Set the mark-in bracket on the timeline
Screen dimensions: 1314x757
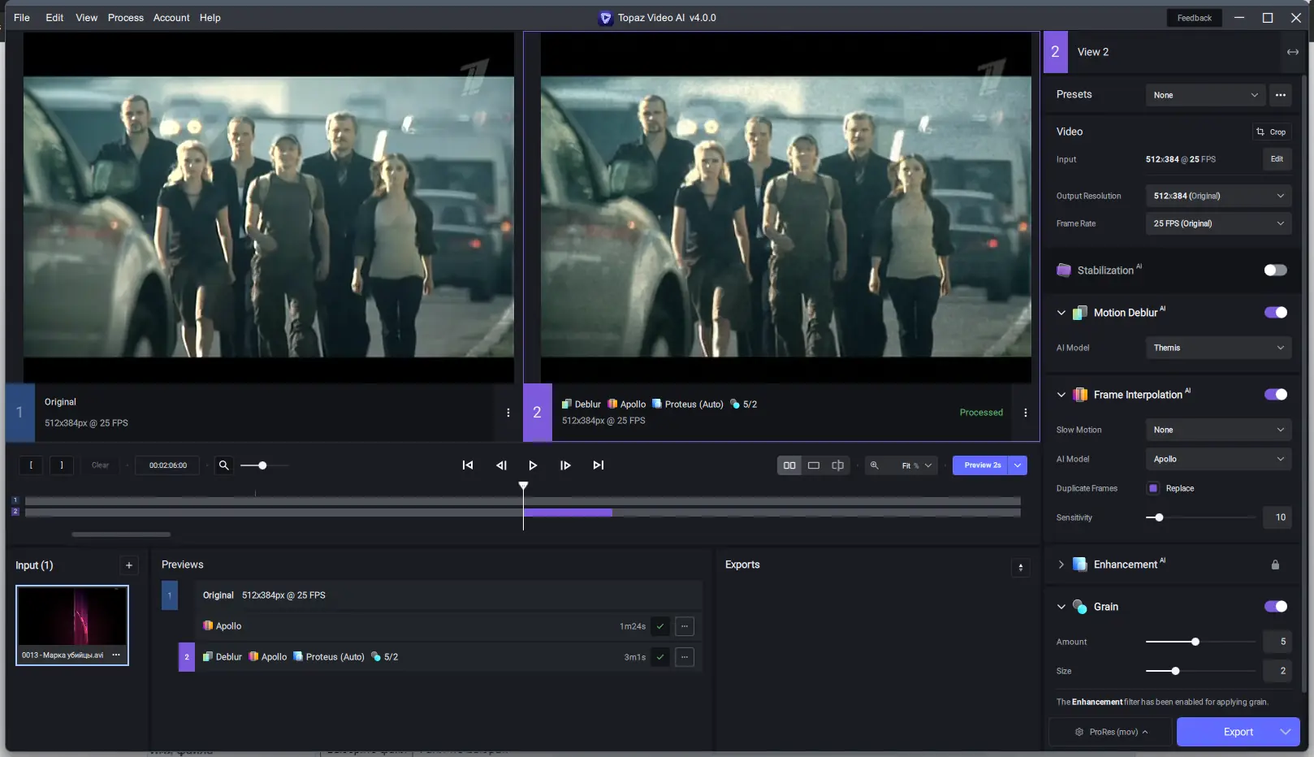31,465
